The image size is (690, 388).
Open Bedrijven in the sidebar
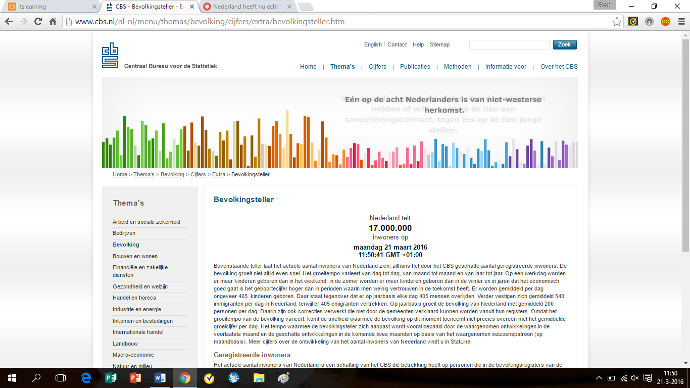124,233
